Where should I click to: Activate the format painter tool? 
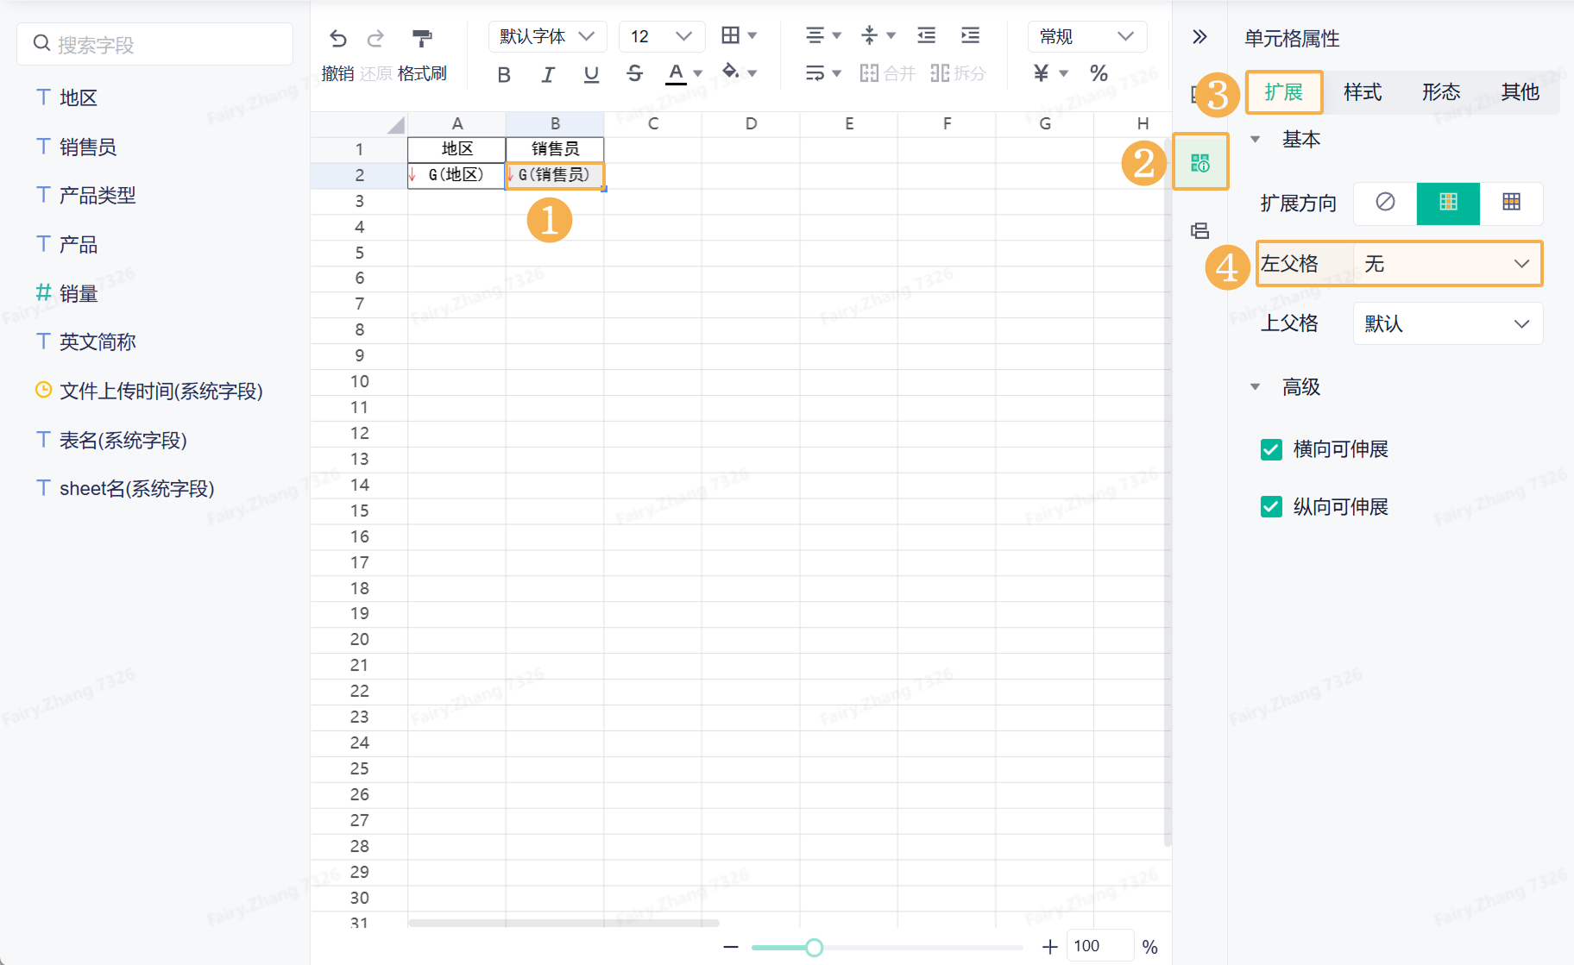(x=422, y=38)
